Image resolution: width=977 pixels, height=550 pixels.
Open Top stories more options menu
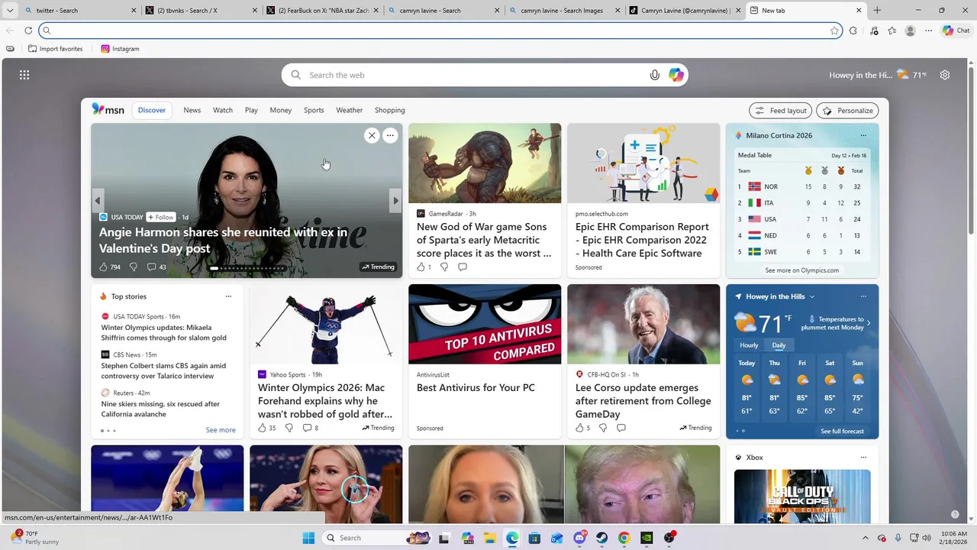[x=228, y=296]
